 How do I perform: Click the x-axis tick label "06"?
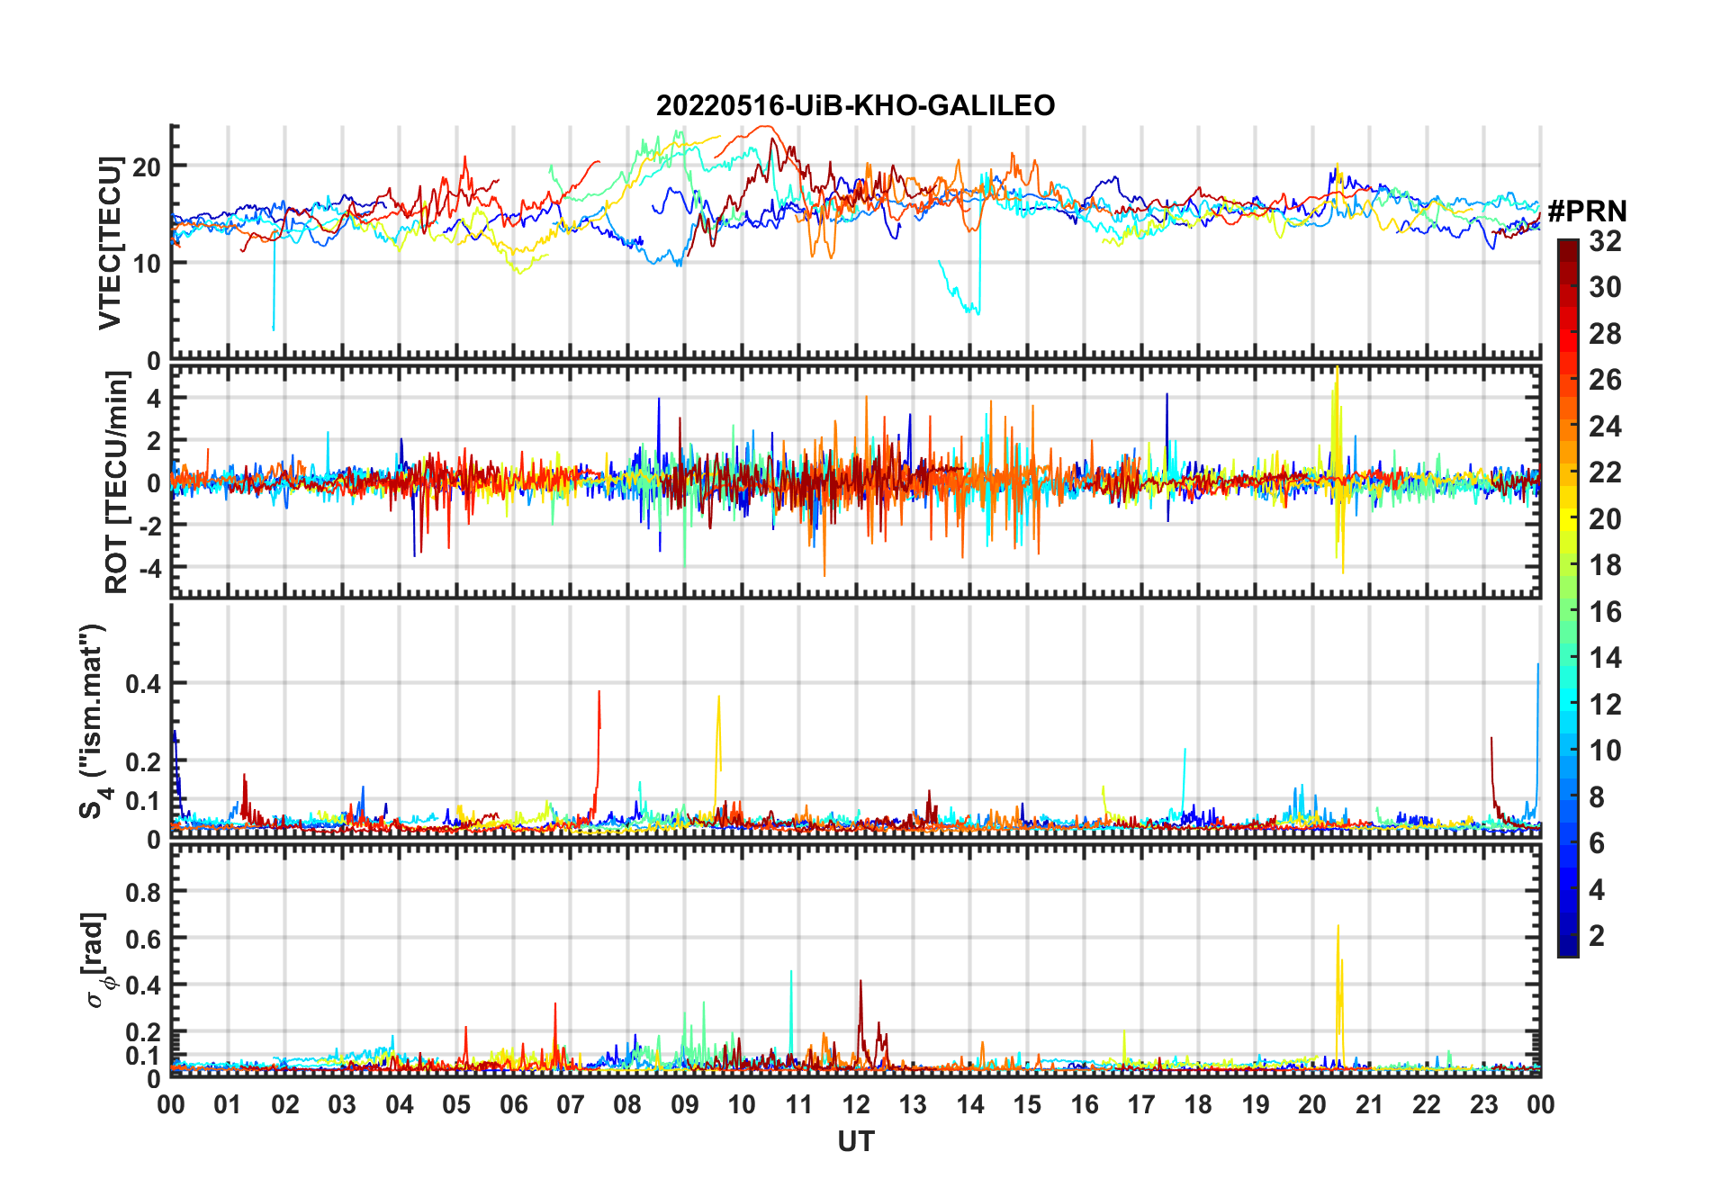[513, 1104]
